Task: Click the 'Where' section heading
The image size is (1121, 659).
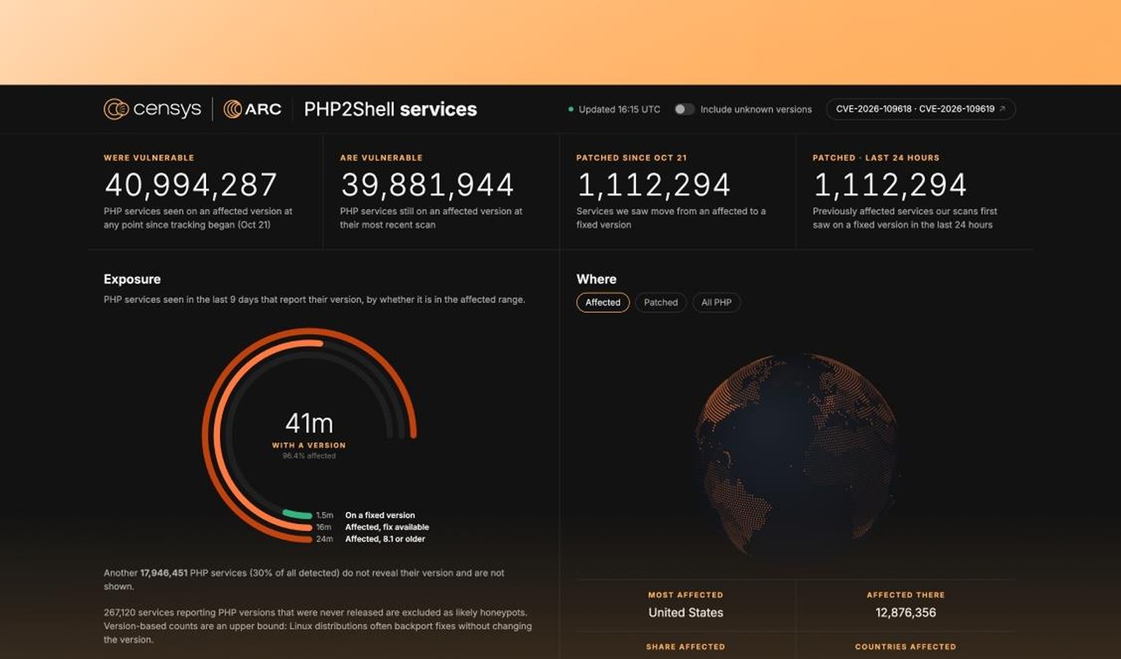Action: 596,279
